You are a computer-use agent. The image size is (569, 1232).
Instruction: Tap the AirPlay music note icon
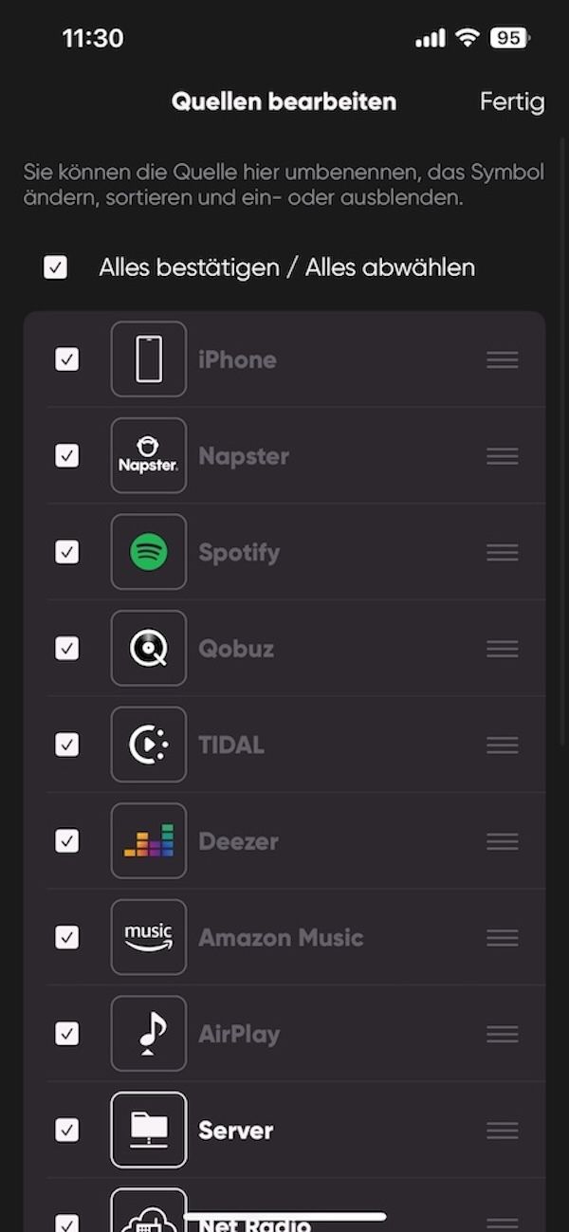(149, 1034)
